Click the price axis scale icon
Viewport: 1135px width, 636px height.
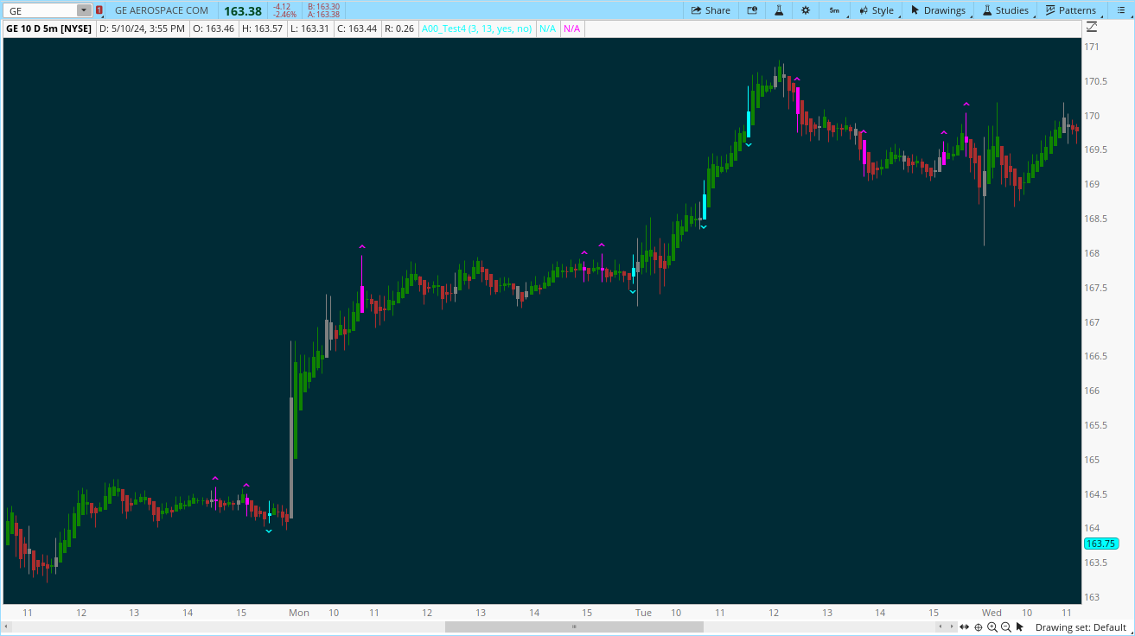pos(1092,28)
